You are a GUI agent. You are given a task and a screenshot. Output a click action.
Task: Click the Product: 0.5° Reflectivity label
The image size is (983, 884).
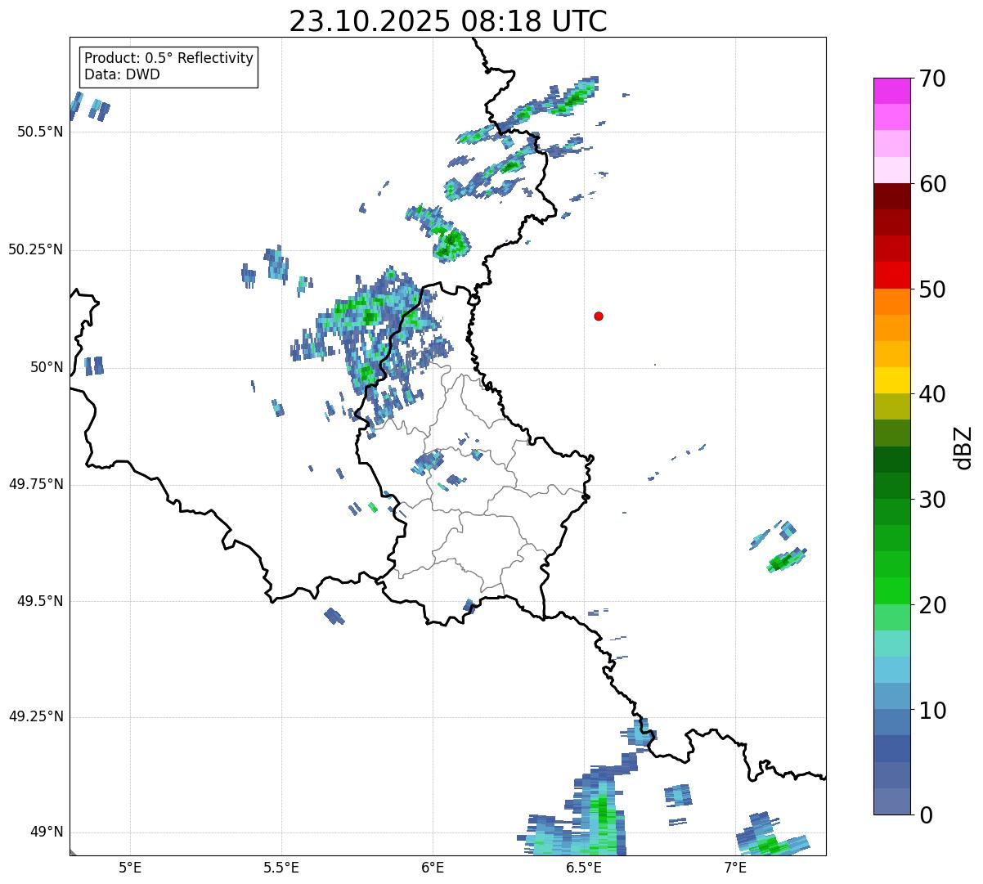point(168,58)
